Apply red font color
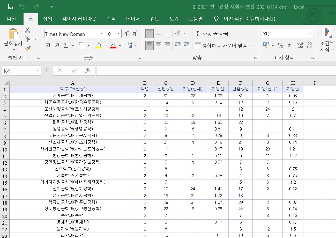This screenshot has width=336, height=238. coord(113,45)
